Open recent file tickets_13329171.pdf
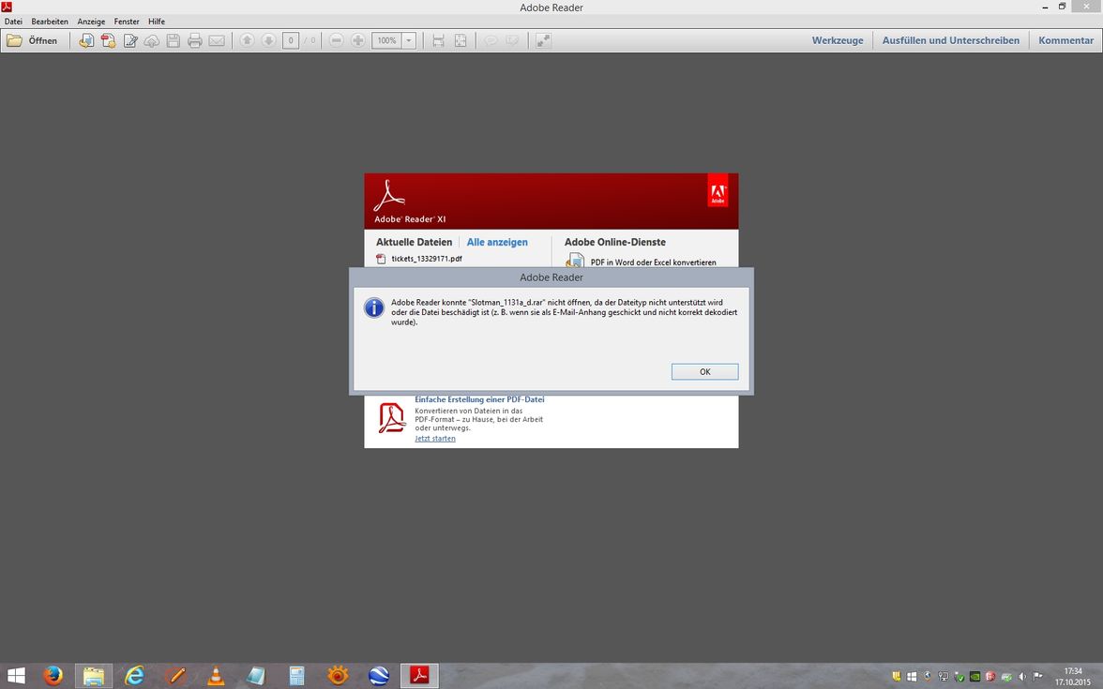 [x=426, y=259]
